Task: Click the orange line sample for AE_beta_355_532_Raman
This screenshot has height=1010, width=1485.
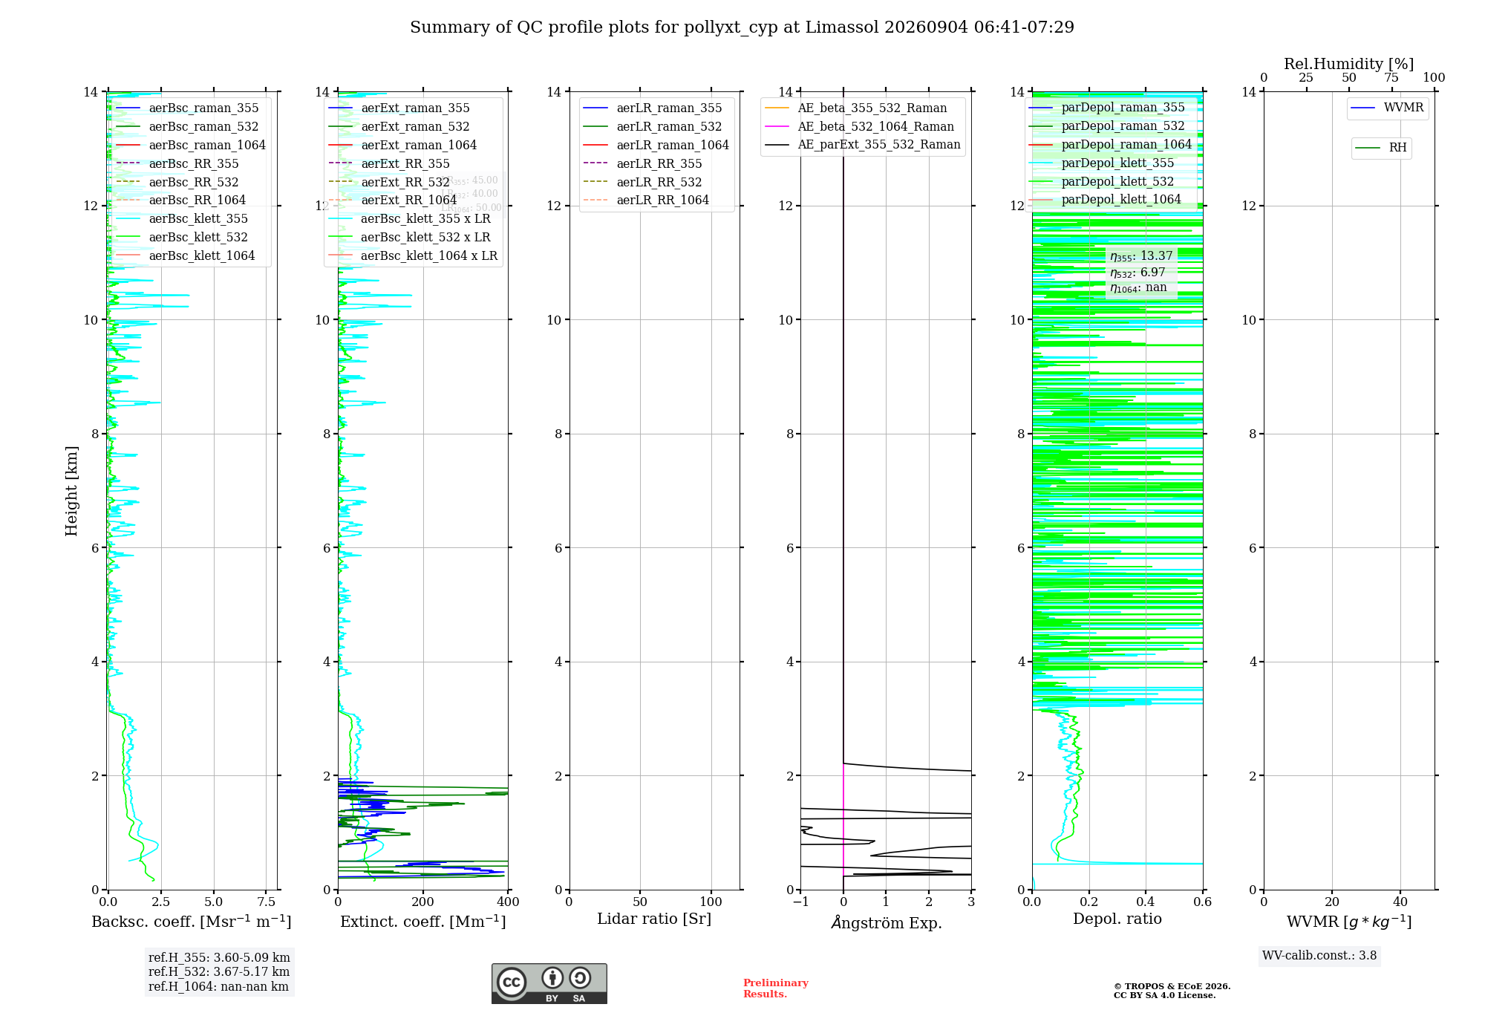Action: click(777, 108)
